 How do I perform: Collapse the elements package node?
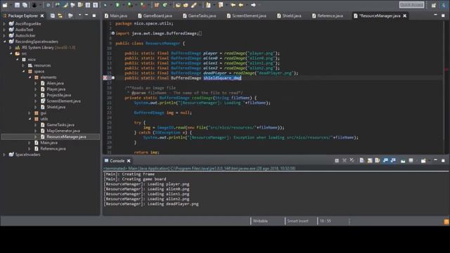tap(30, 77)
